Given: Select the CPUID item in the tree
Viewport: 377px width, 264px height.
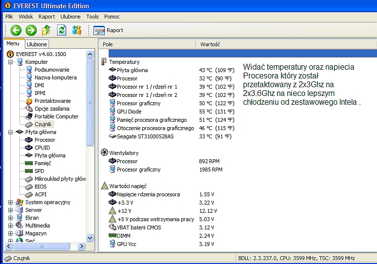Looking at the screenshot, I should coord(42,148).
